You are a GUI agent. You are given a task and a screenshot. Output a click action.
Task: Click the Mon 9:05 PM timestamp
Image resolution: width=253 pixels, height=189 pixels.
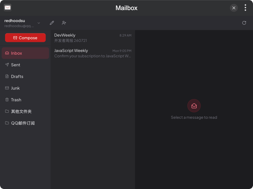(x=122, y=51)
